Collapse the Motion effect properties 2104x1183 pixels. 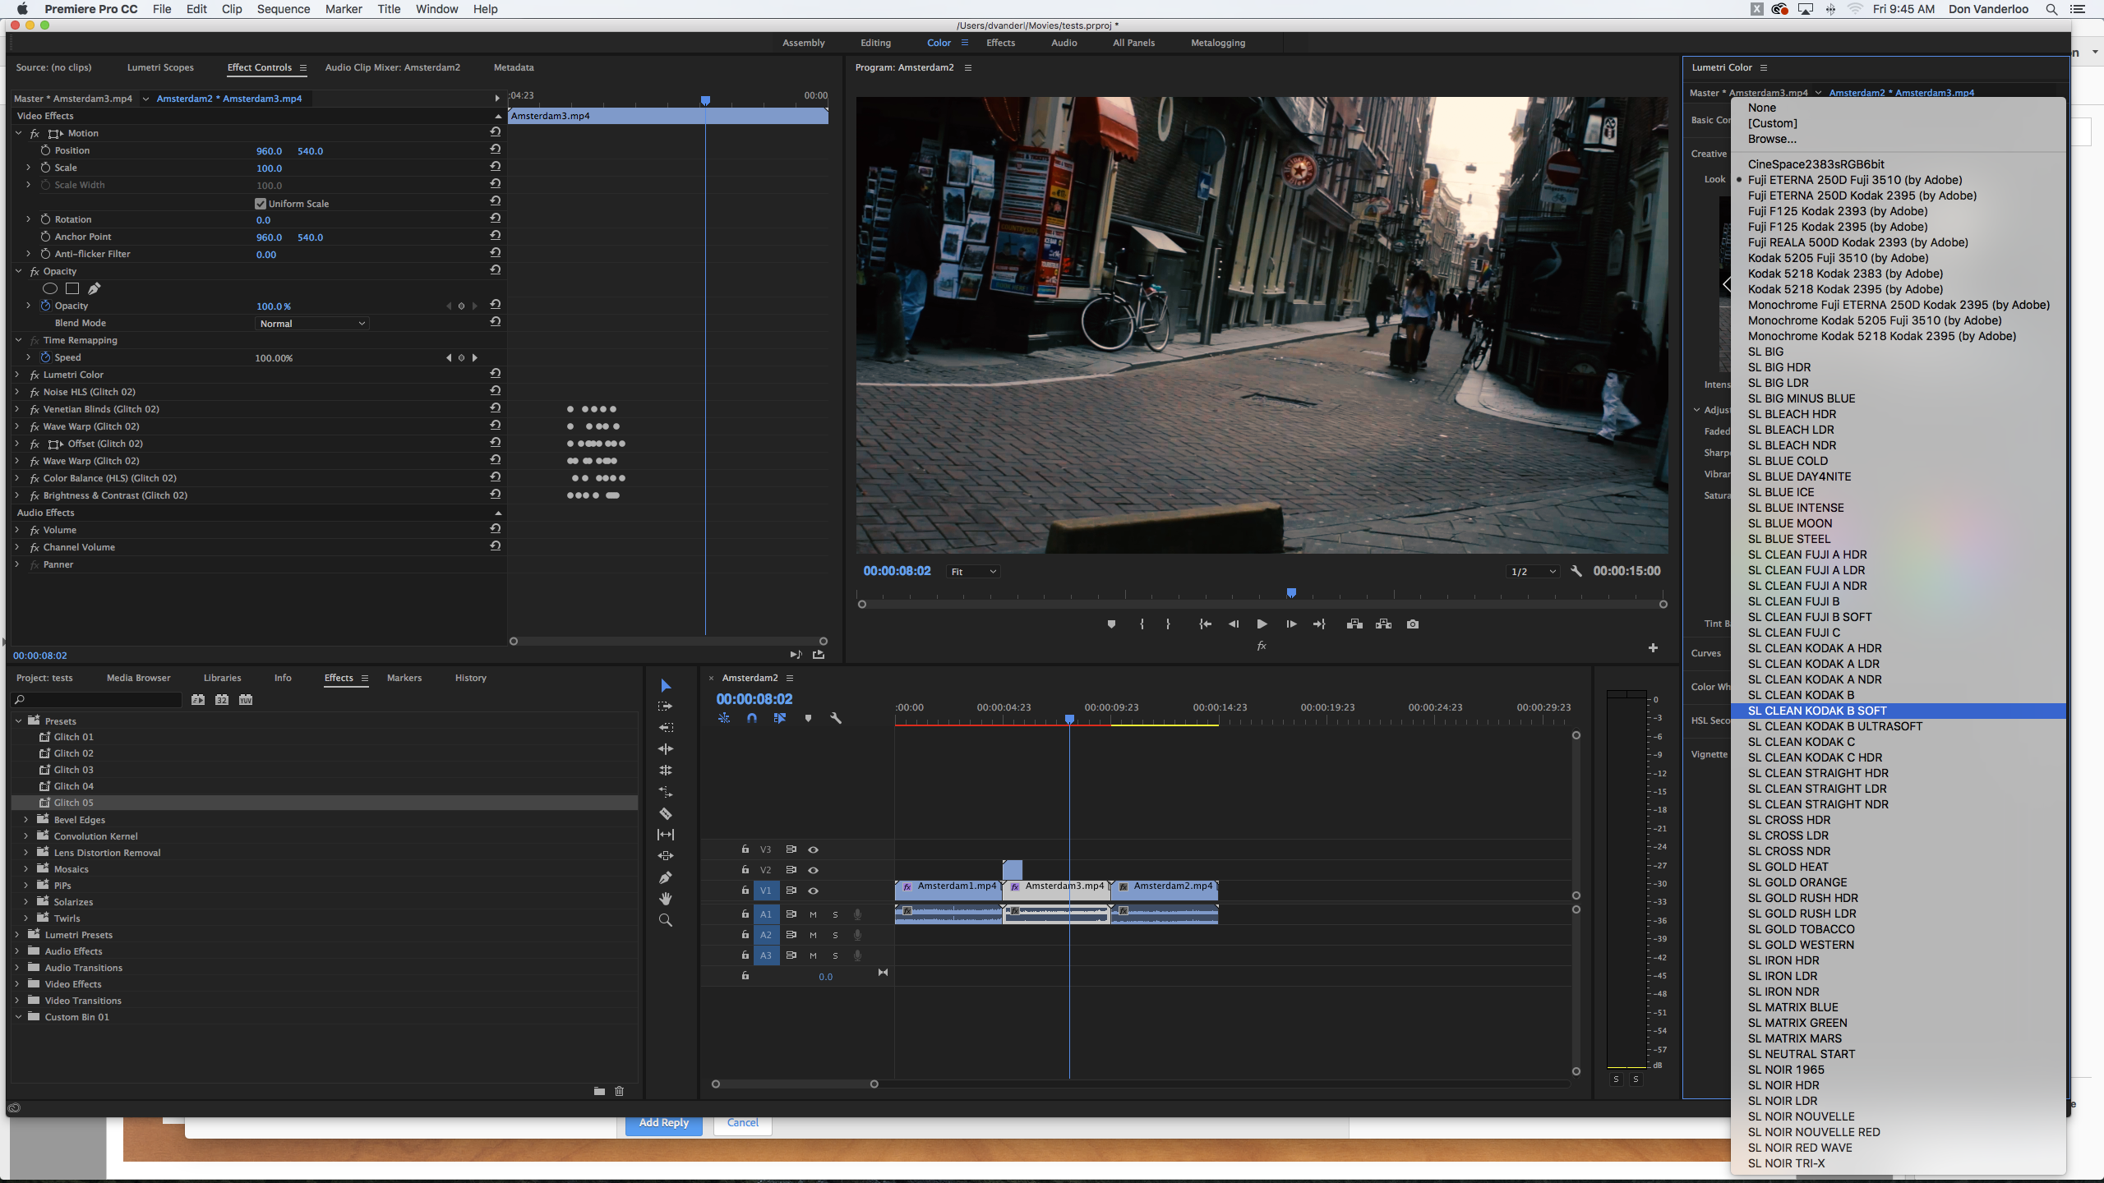pos(18,133)
